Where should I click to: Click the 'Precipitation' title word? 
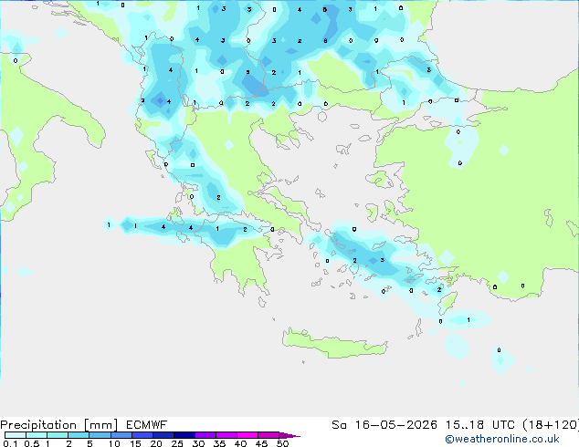point(38,425)
